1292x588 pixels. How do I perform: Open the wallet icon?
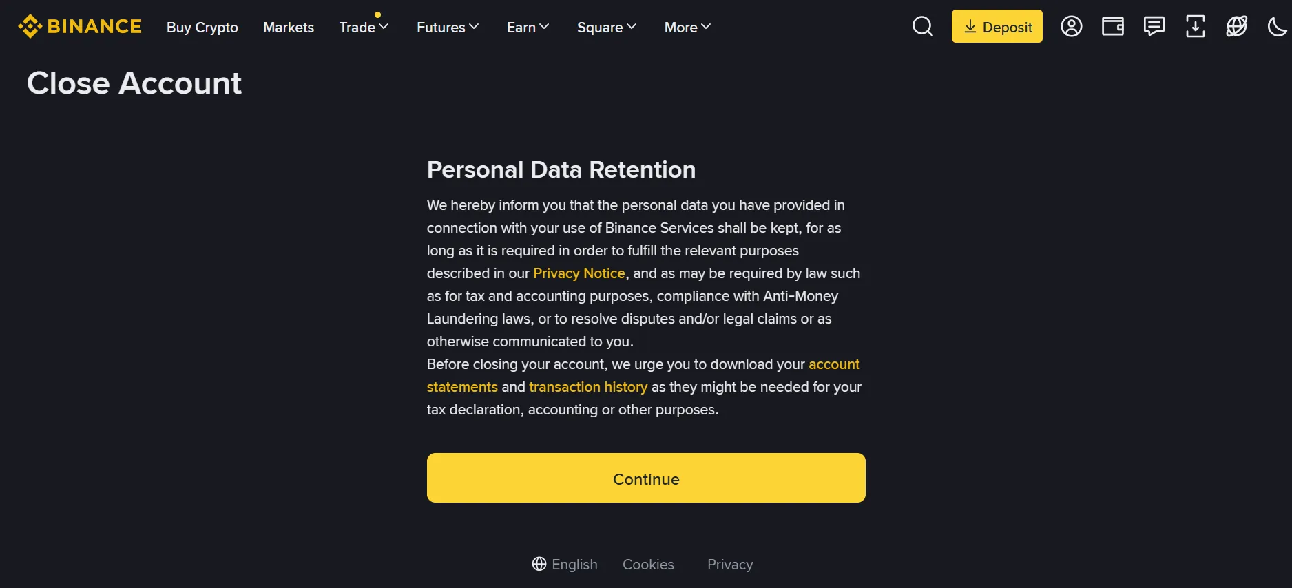pyautogui.click(x=1112, y=27)
